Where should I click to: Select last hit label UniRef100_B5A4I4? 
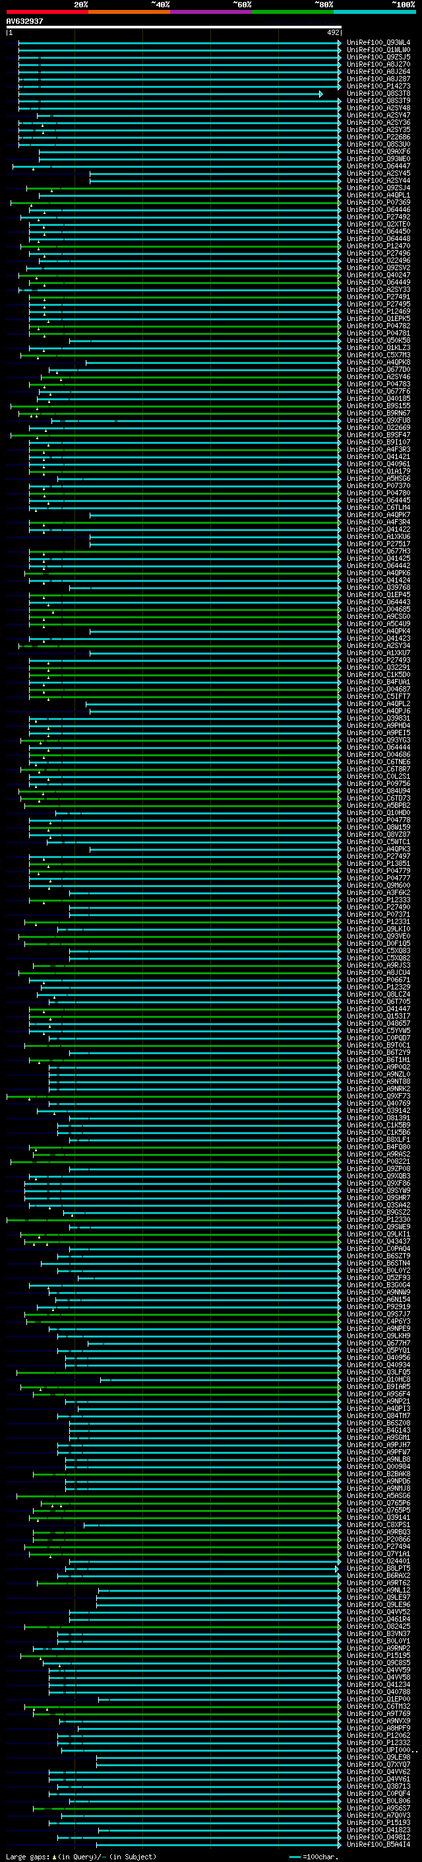point(378,1844)
